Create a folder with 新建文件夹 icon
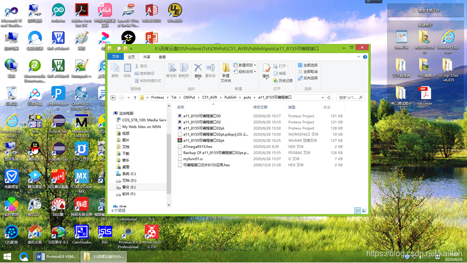467x263 pixels. pos(226,73)
